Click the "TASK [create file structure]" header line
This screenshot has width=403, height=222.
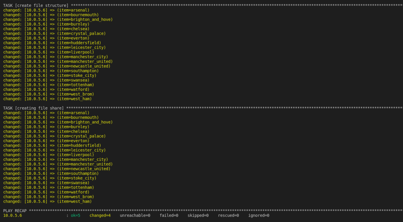point(203,5)
